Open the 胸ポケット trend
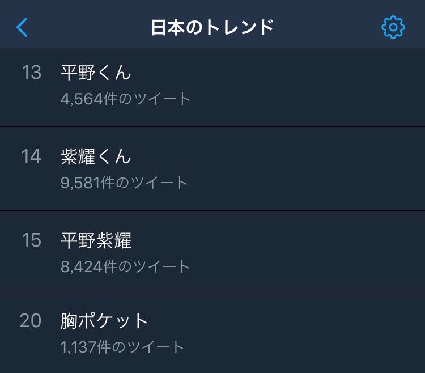 [104, 321]
